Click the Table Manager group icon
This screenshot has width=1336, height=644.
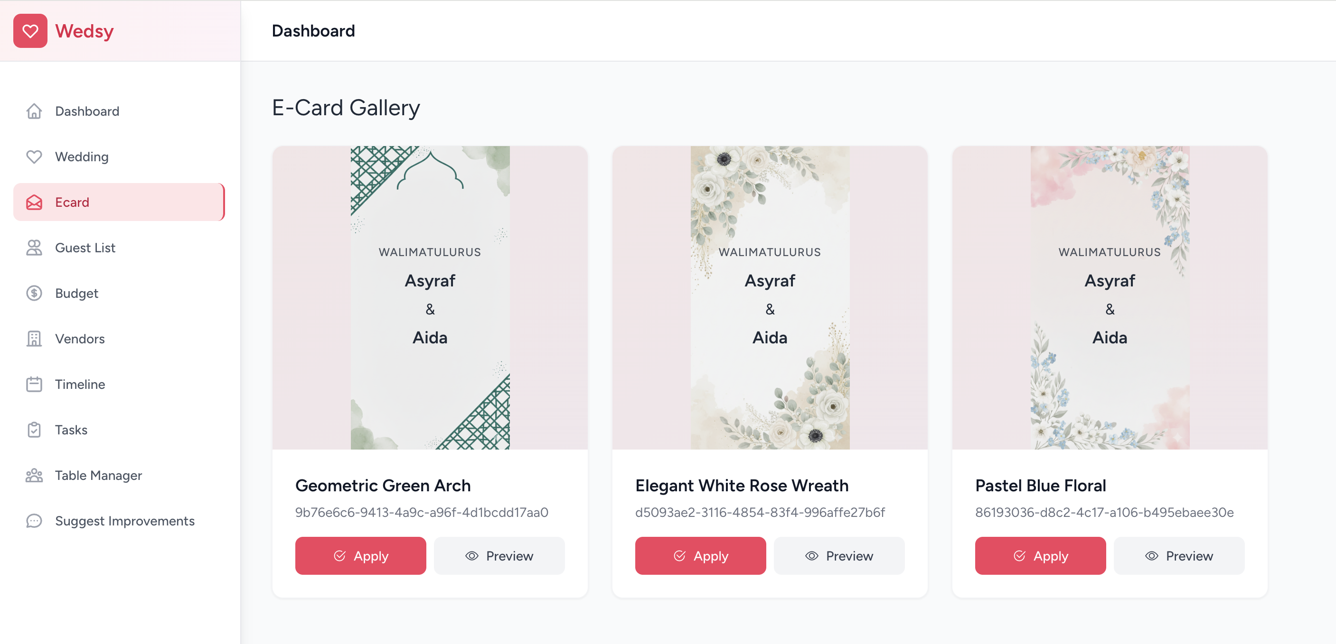click(34, 476)
